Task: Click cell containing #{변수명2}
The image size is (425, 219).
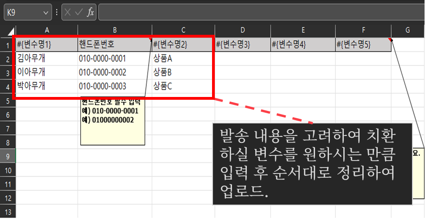Action: (183, 45)
